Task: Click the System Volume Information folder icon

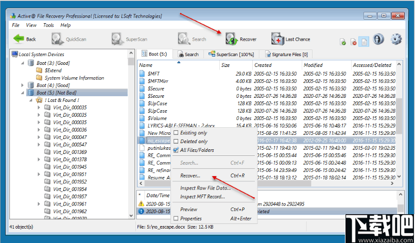Action: [x=39, y=78]
